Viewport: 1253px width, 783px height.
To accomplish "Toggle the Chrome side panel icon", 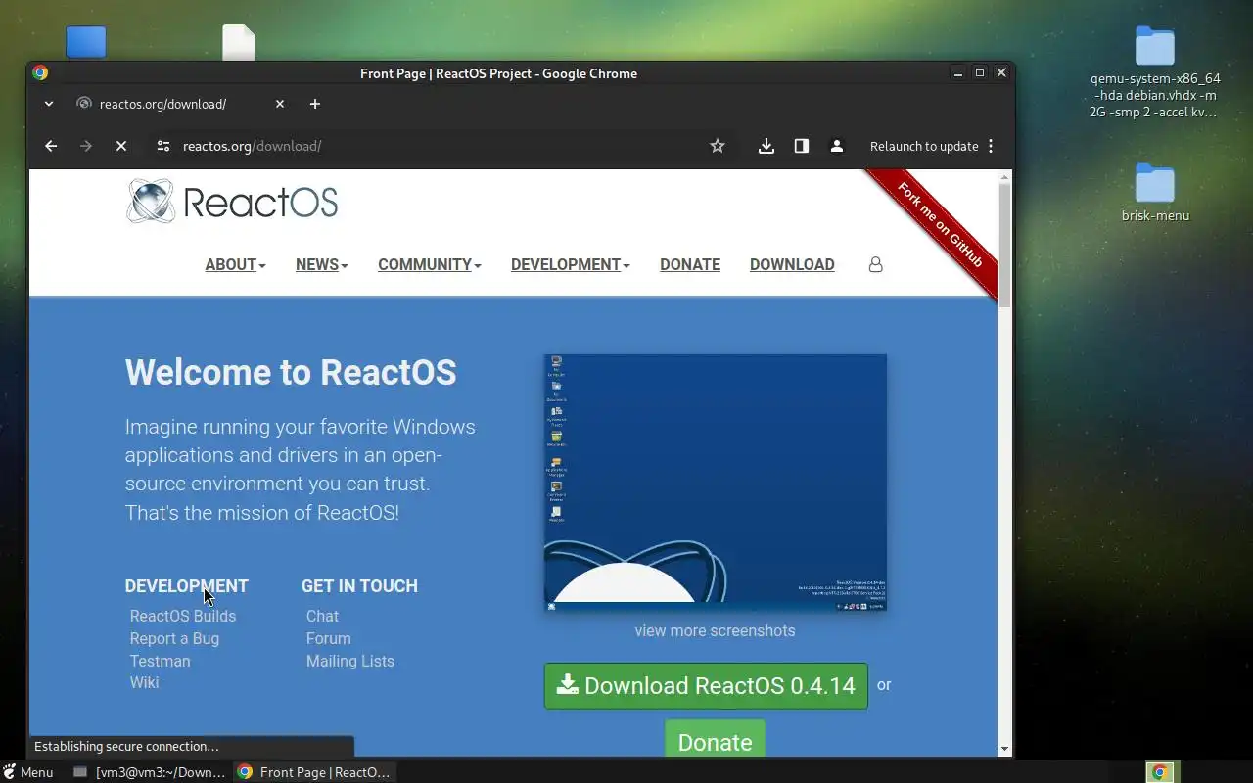I will [802, 146].
